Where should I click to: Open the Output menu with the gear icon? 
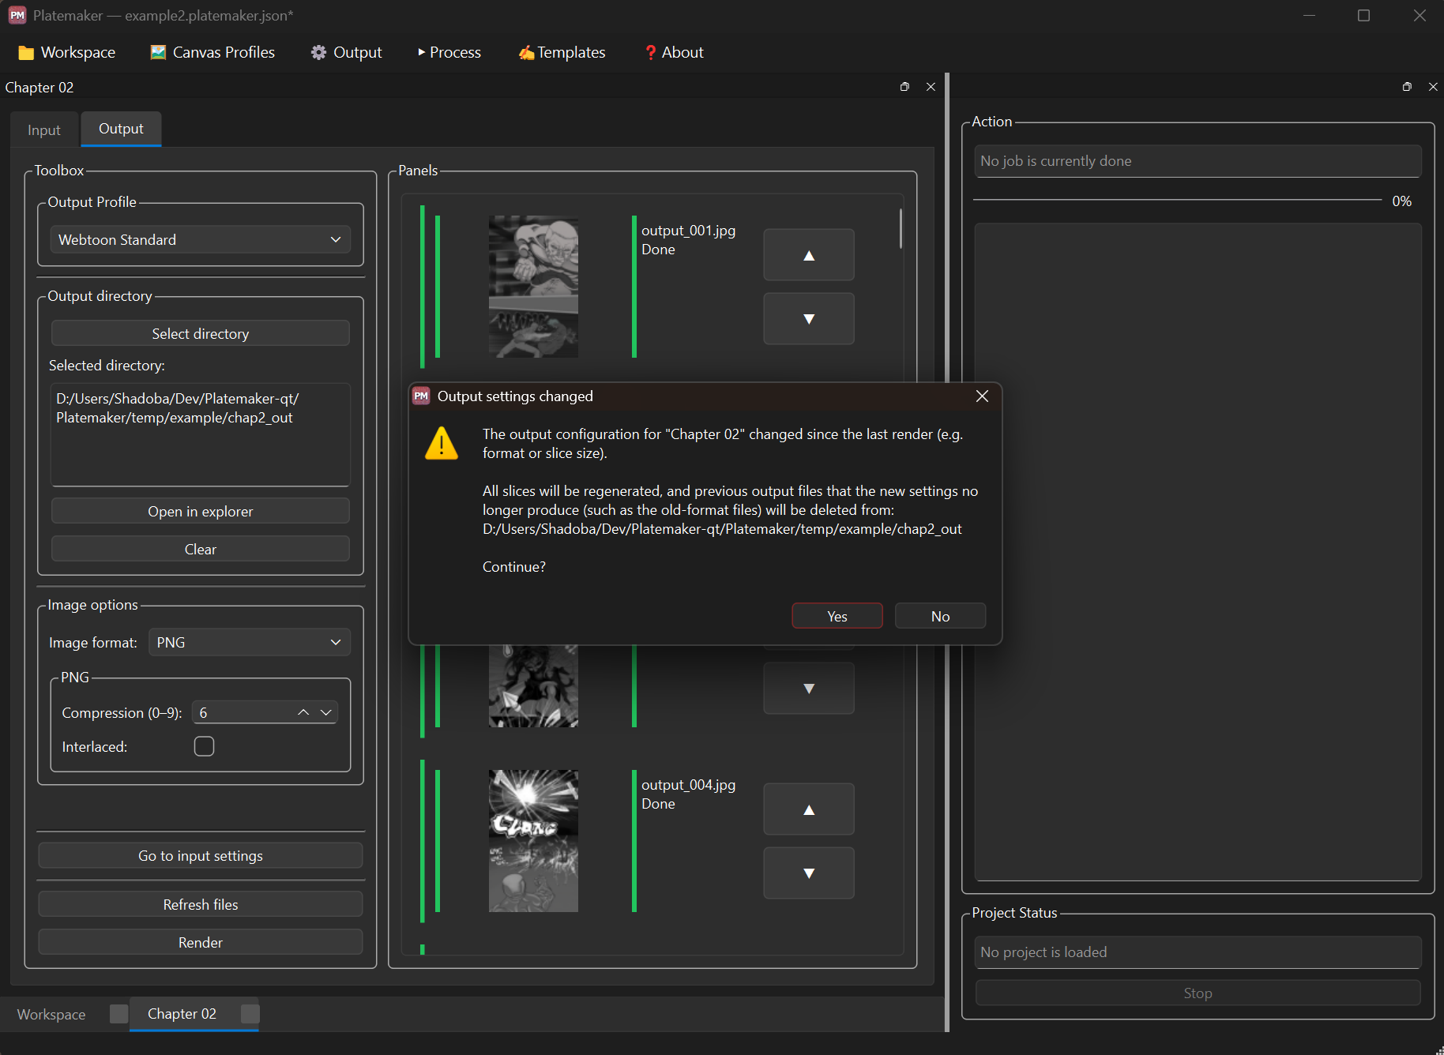(x=346, y=52)
